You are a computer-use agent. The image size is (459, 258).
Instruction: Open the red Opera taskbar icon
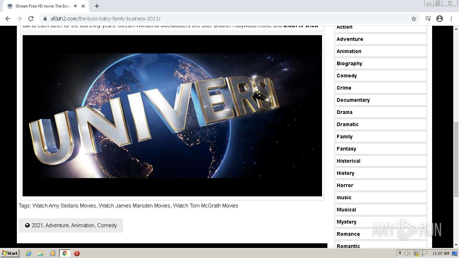tap(77, 253)
